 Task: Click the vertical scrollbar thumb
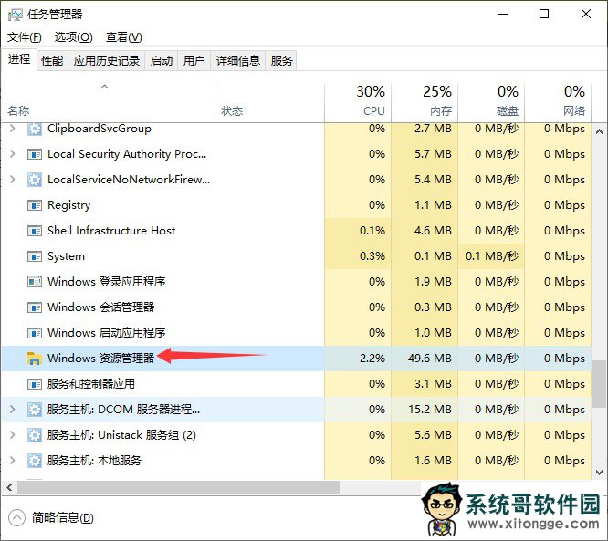click(x=600, y=383)
